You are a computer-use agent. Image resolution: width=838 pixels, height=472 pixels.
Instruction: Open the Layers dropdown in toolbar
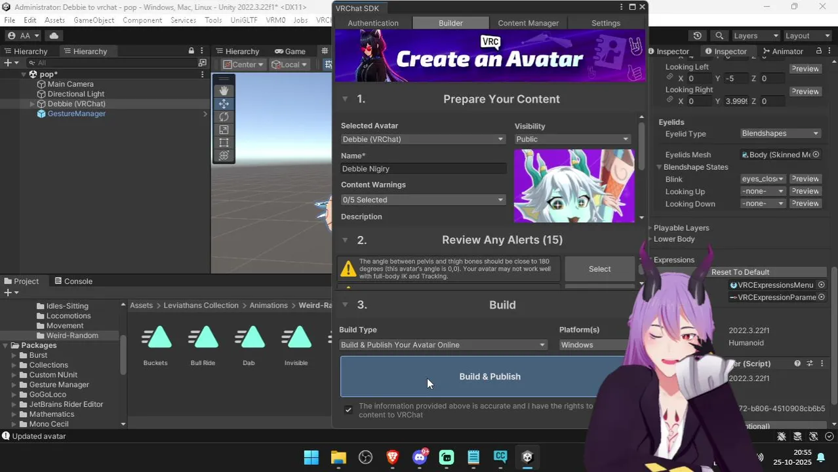pos(755,35)
